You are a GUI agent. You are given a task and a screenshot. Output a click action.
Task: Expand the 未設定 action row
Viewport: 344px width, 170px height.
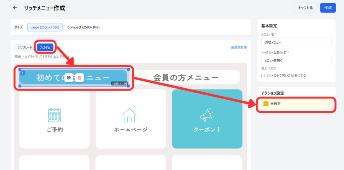click(296, 104)
